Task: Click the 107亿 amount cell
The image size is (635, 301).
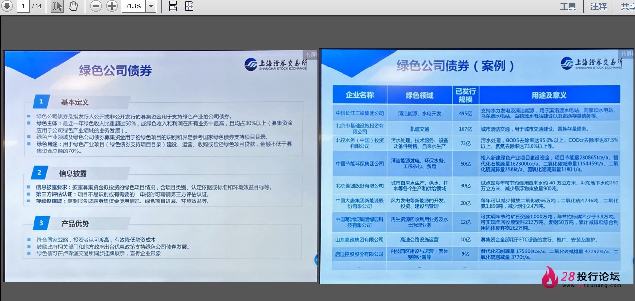Action: (465, 129)
